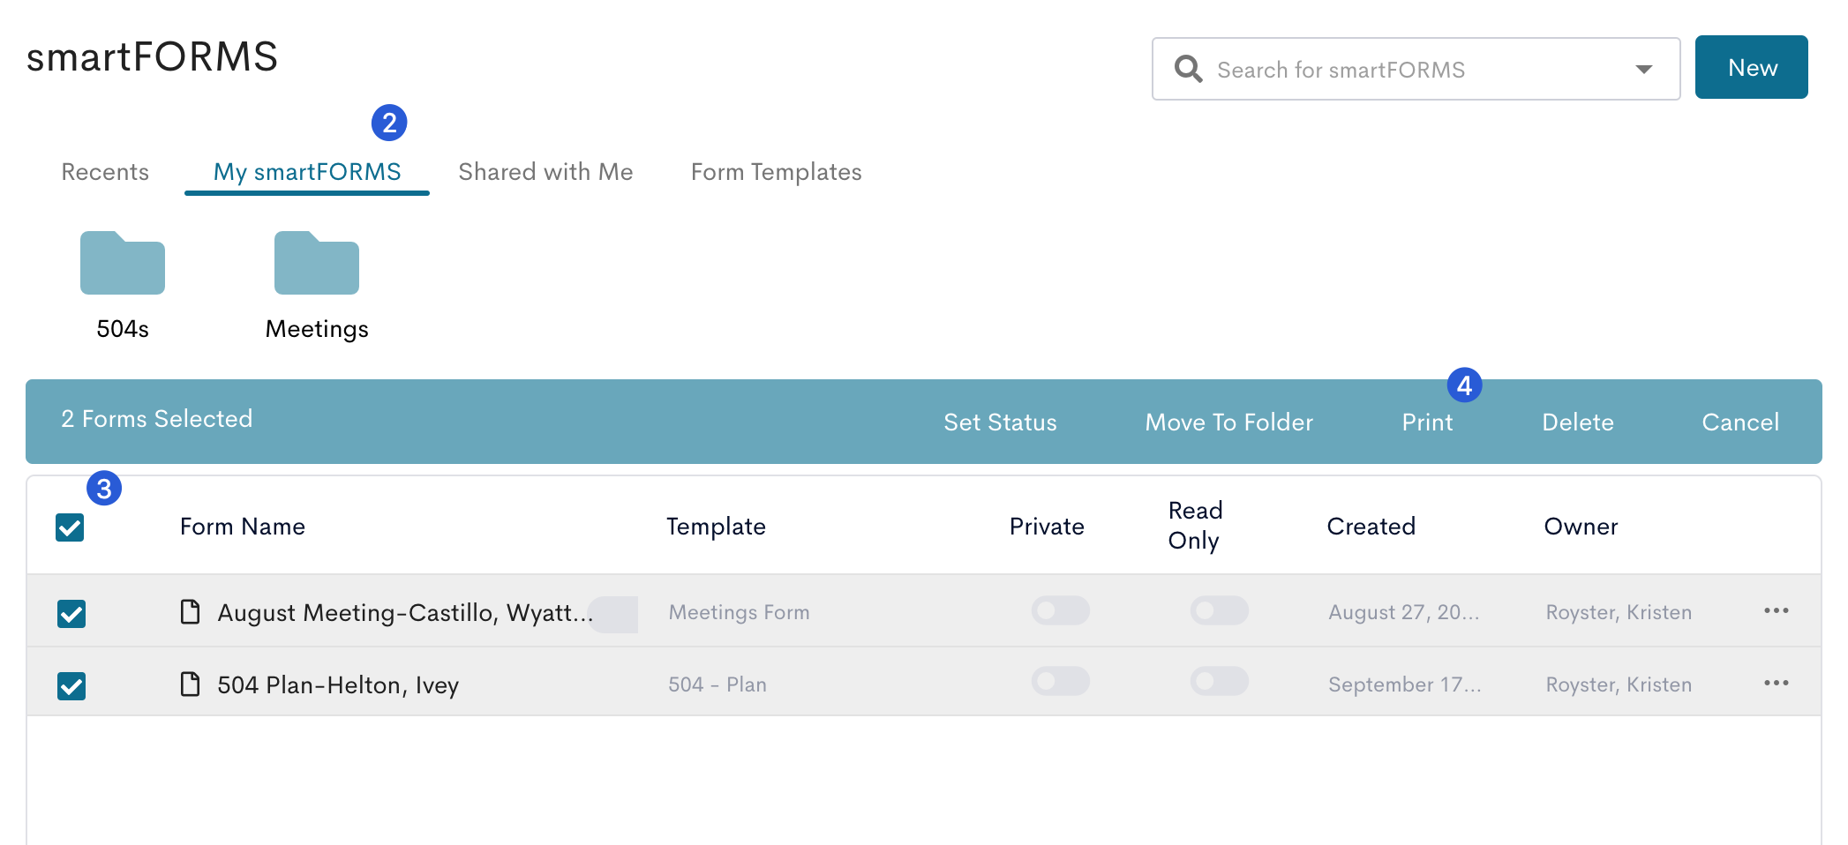
Task: Switch to the Shared with Me tab
Action: (x=545, y=172)
